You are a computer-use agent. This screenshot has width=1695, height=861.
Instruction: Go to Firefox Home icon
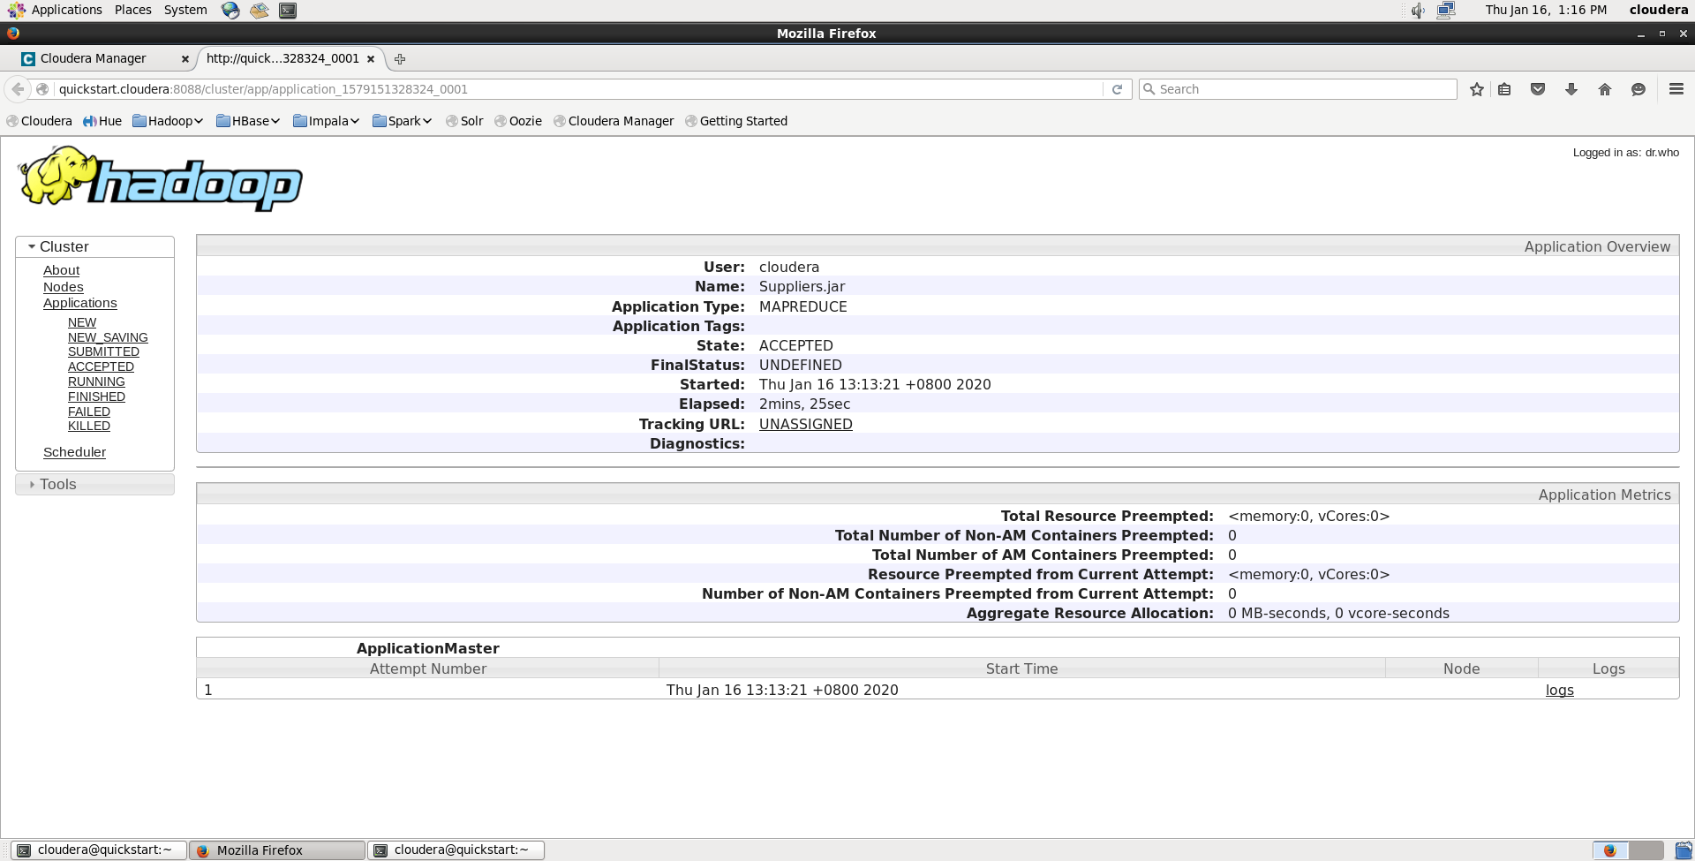(1605, 89)
